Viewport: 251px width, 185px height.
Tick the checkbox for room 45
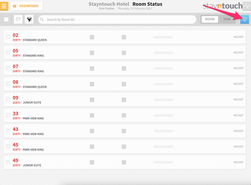click(8, 146)
